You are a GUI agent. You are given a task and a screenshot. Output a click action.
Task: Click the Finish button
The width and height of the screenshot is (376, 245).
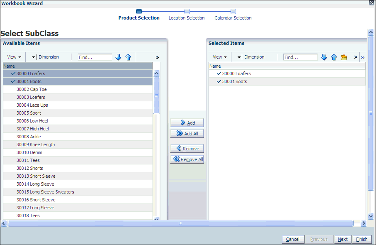[x=361, y=239]
